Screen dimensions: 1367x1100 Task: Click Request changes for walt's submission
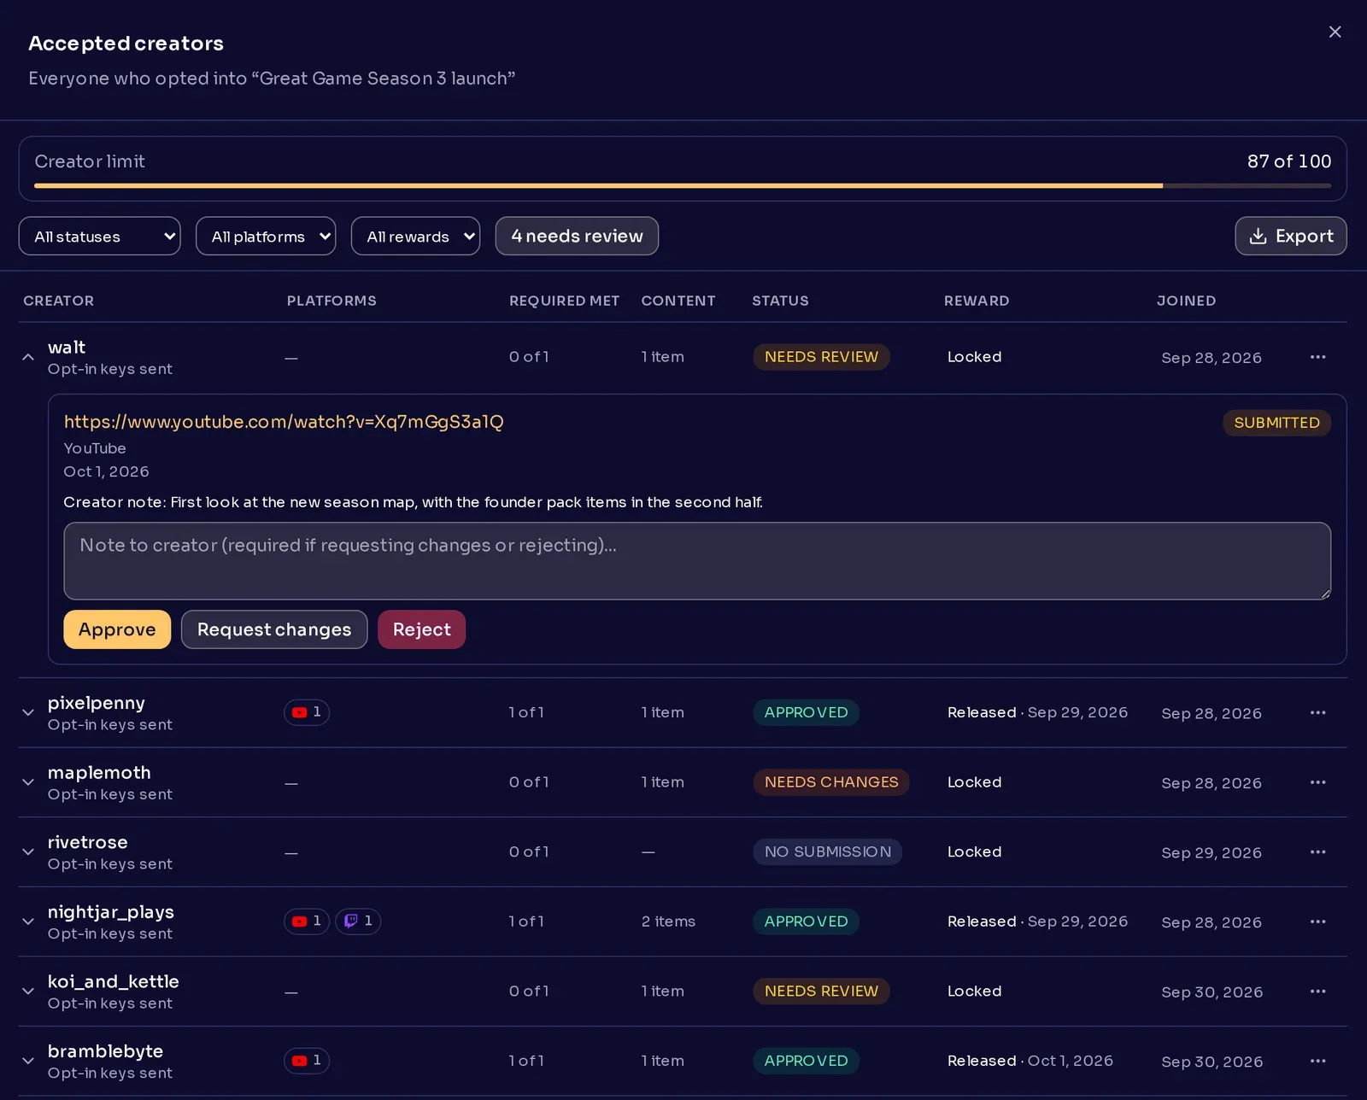(x=274, y=629)
